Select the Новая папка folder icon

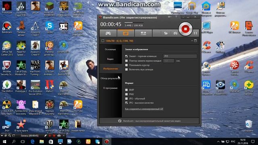pyautogui.click(x=78, y=126)
